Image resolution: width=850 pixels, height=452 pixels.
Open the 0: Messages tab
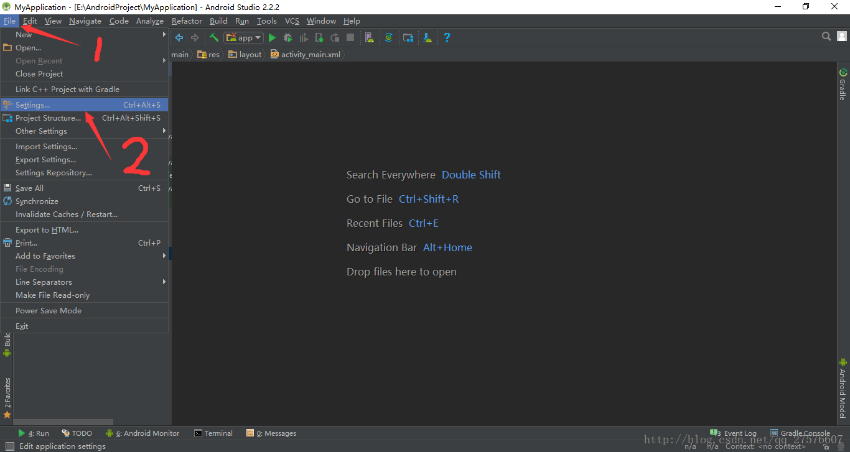tap(271, 433)
